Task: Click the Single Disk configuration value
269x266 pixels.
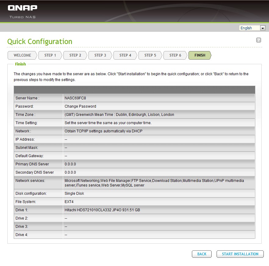Action: click(74, 194)
